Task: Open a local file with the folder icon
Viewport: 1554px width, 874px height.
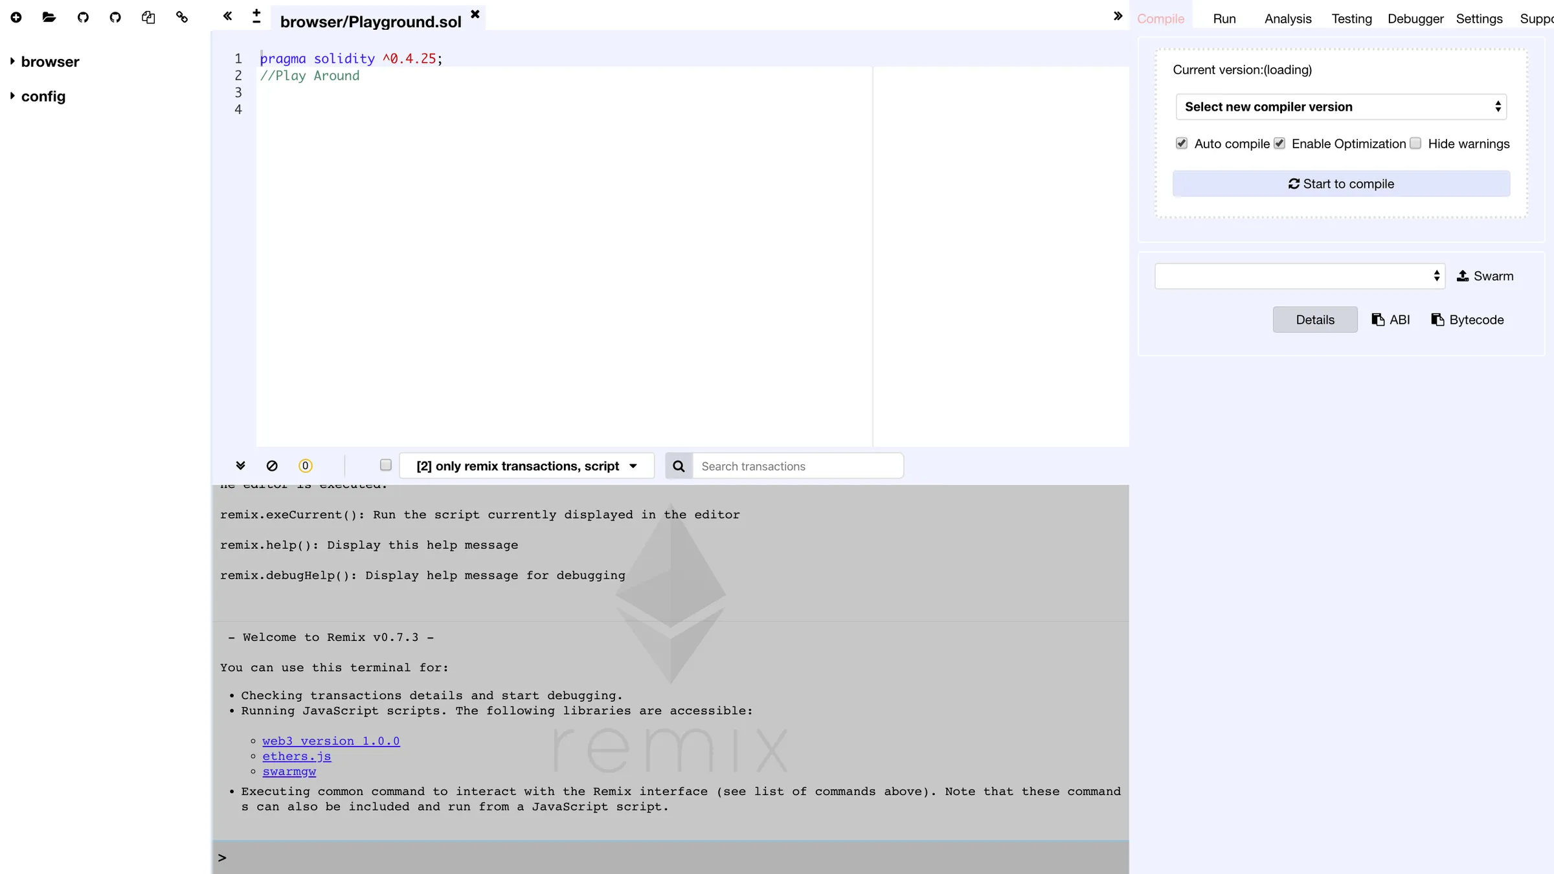Action: [x=49, y=17]
